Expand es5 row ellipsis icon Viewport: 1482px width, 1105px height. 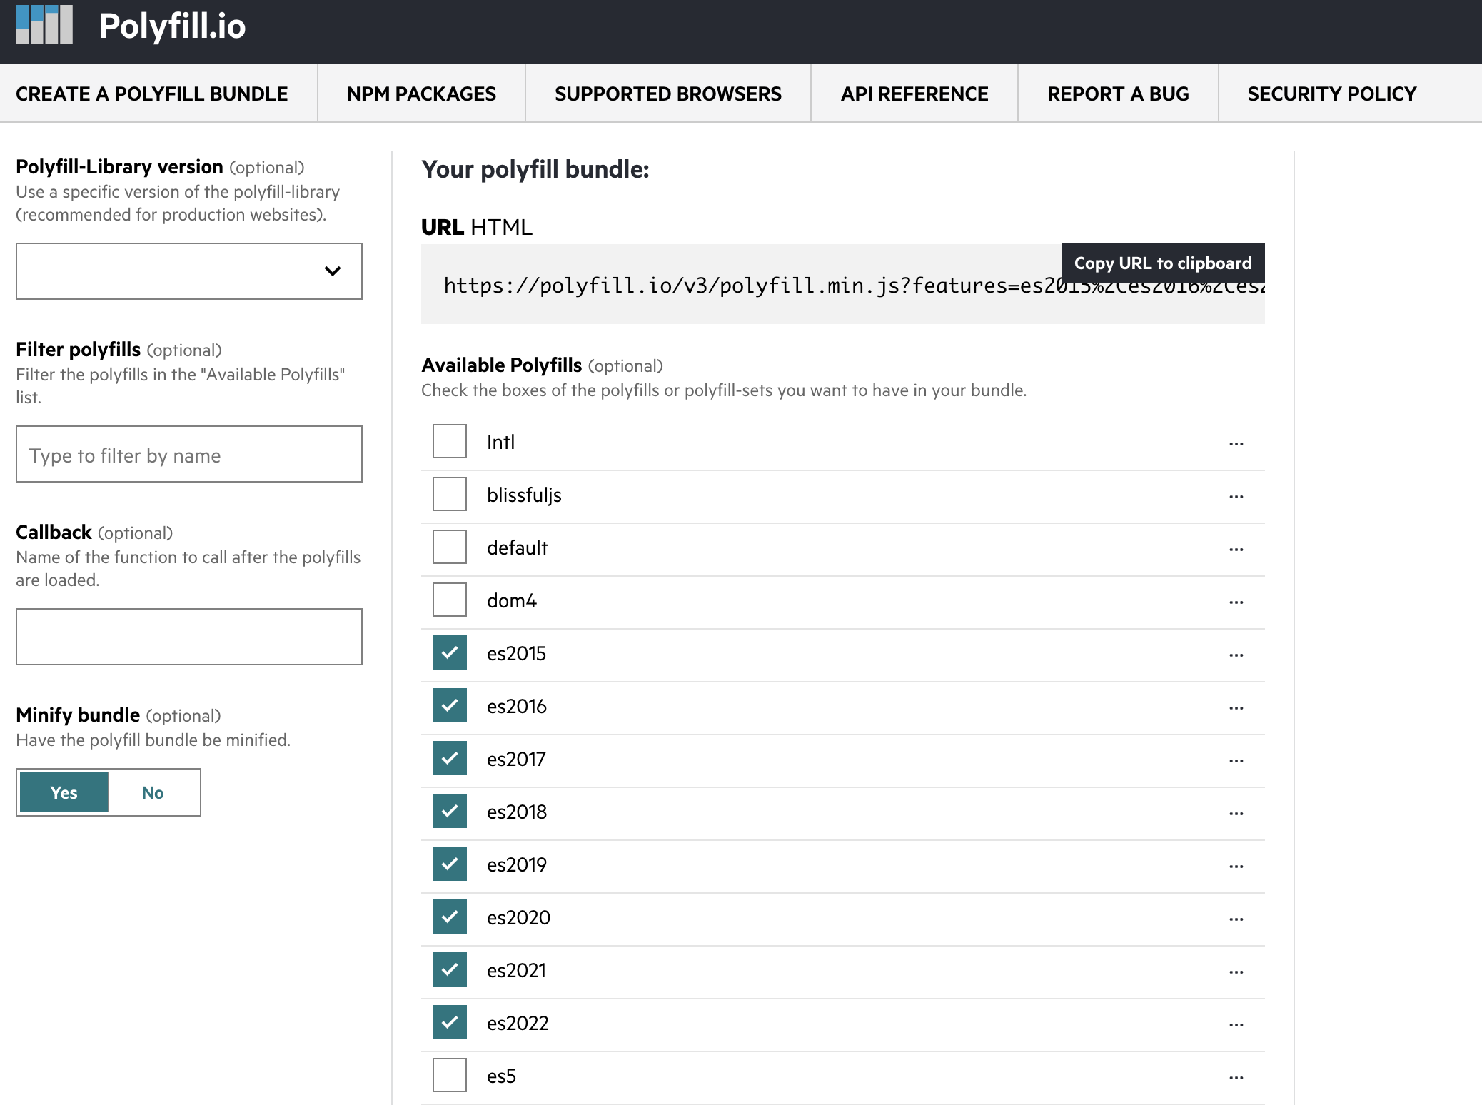1236,1078
